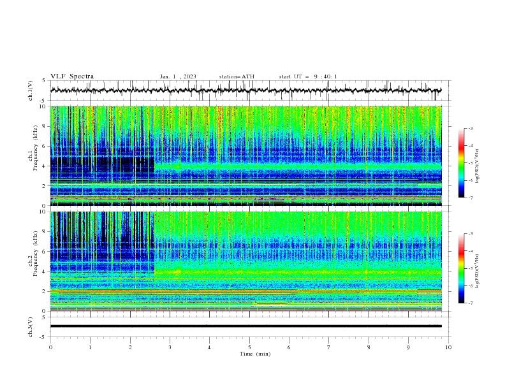
Task: Click the flat black ch.3 voltage trace
Action: coord(246,326)
